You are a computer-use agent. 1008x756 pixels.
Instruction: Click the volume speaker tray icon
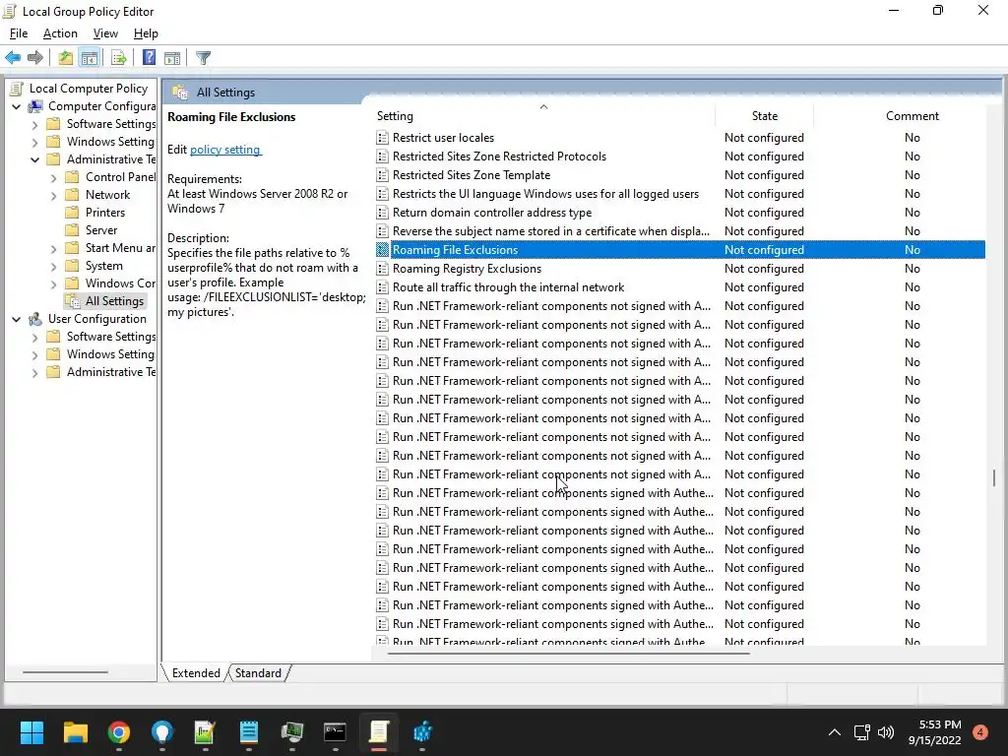pos(886,732)
